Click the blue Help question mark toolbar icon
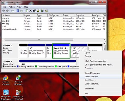The height and width of the screenshot is (101, 125). 18,11
